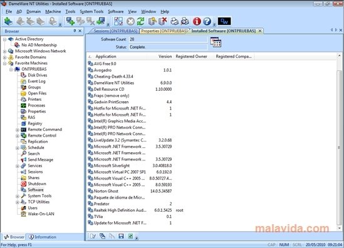Click the connect computer icon with green arrow
This screenshot has width=344, height=248.
pyautogui.click(x=101, y=21)
